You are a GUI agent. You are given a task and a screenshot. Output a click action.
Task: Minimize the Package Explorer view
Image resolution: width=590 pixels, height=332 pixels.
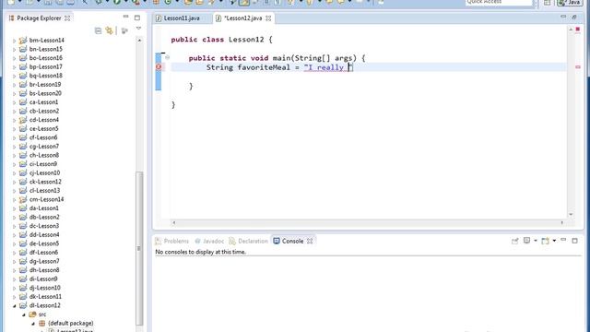coord(125,17)
